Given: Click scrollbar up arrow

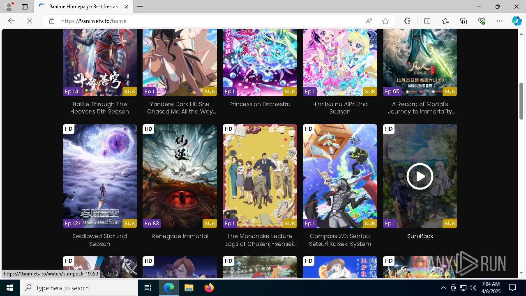Looking at the screenshot, I should (521, 34).
